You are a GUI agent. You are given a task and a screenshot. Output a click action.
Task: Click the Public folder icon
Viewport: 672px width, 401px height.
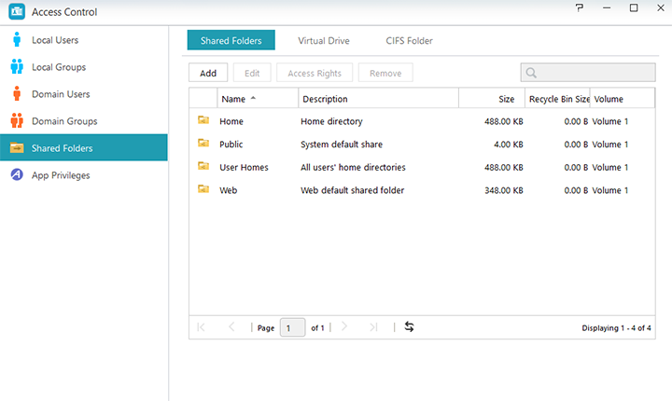203,143
